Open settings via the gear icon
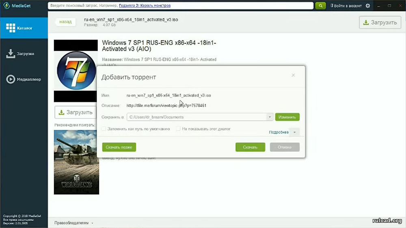Image resolution: width=406 pixels, height=228 pixels. point(368,5)
